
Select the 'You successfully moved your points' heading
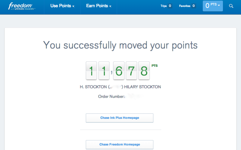(120, 45)
